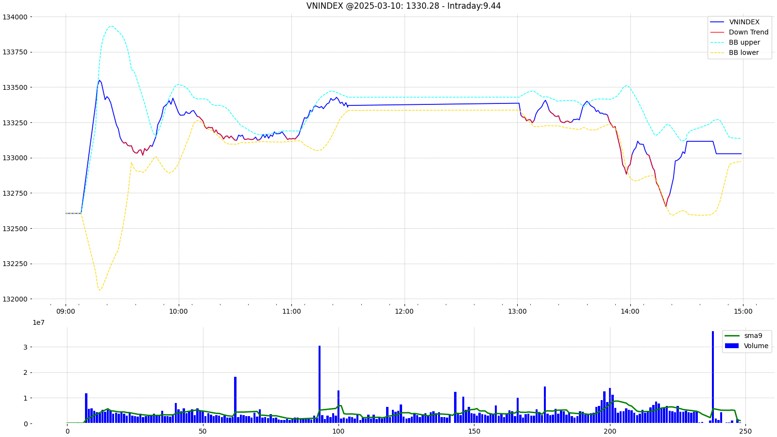Click the Down Trend low point after 14:15
The width and height of the screenshot is (777, 437).
click(666, 206)
